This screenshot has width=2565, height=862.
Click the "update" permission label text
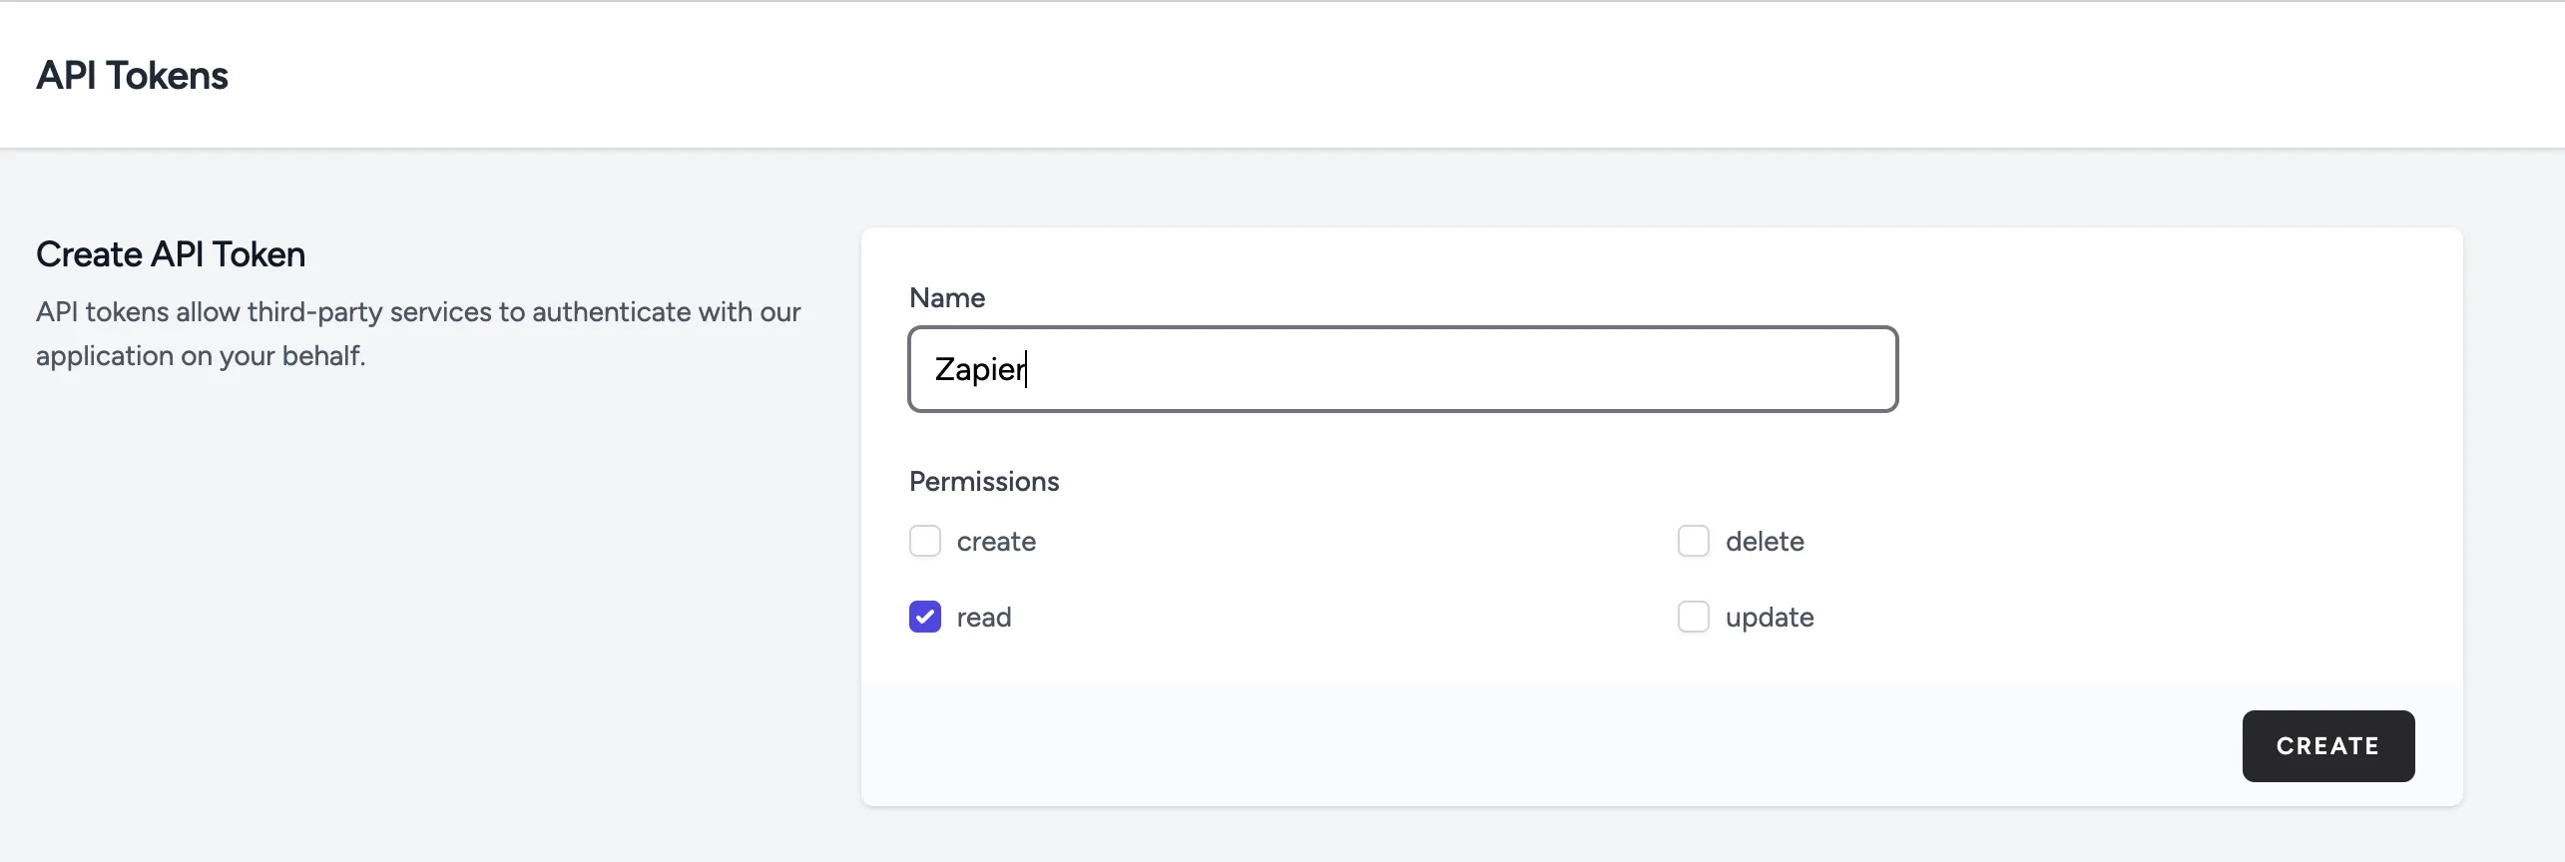pos(1769,617)
